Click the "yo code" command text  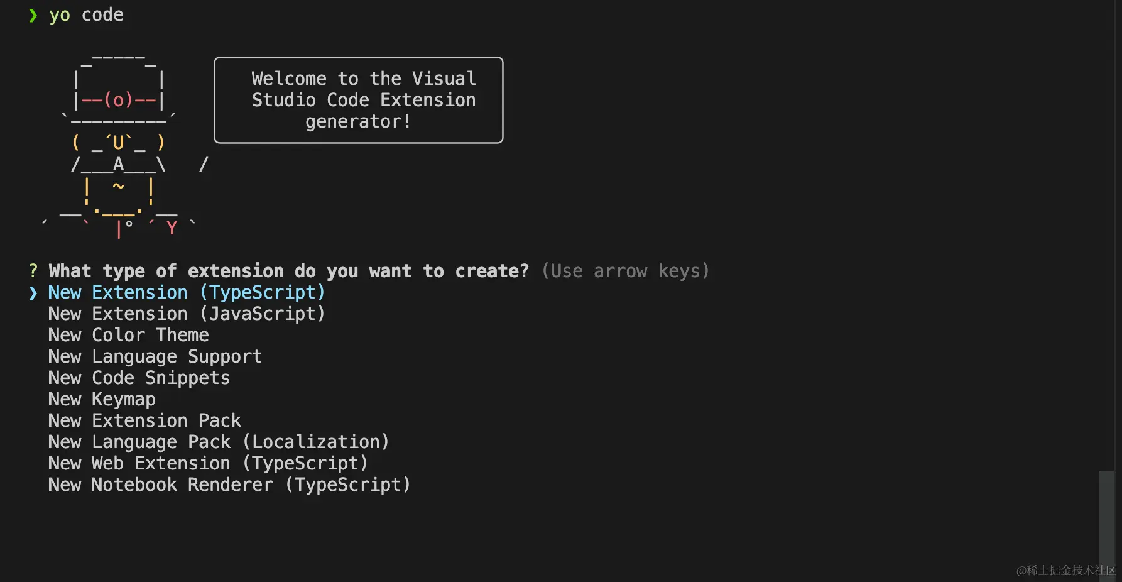(87, 15)
